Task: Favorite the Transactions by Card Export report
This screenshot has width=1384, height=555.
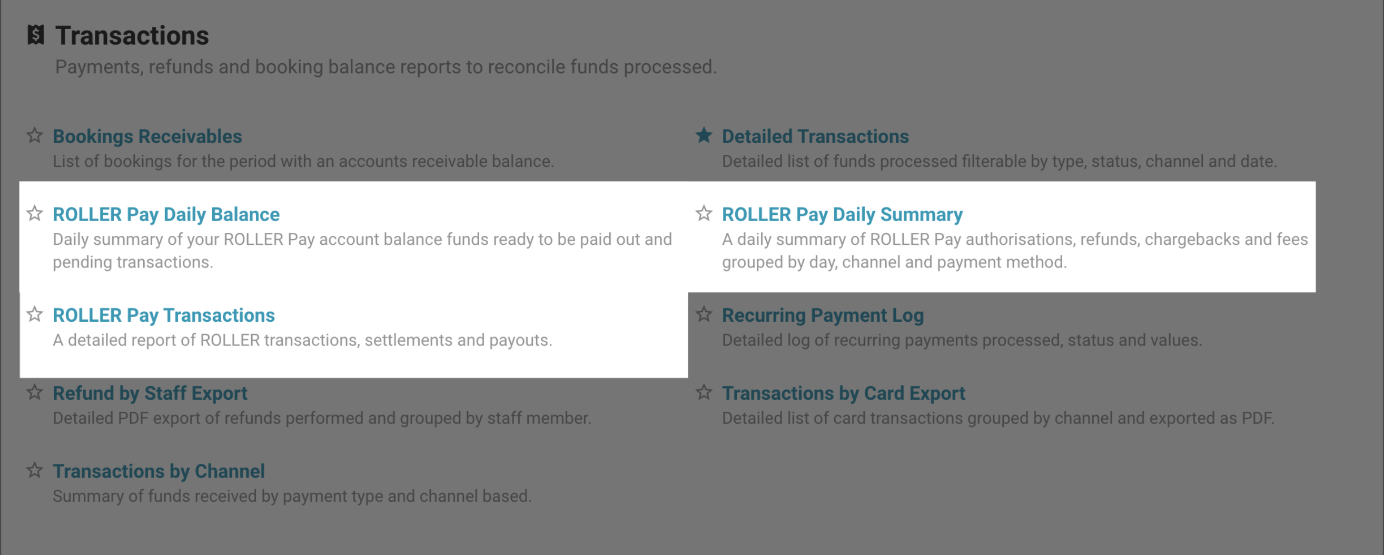Action: click(x=704, y=393)
